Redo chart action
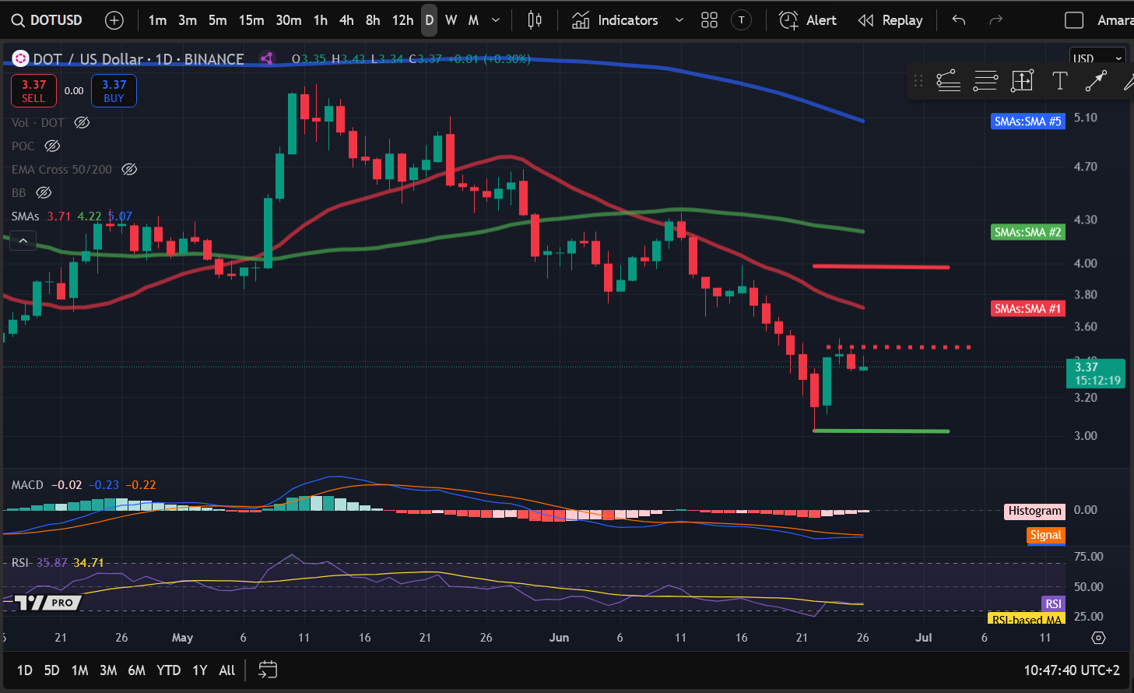 pos(995,20)
